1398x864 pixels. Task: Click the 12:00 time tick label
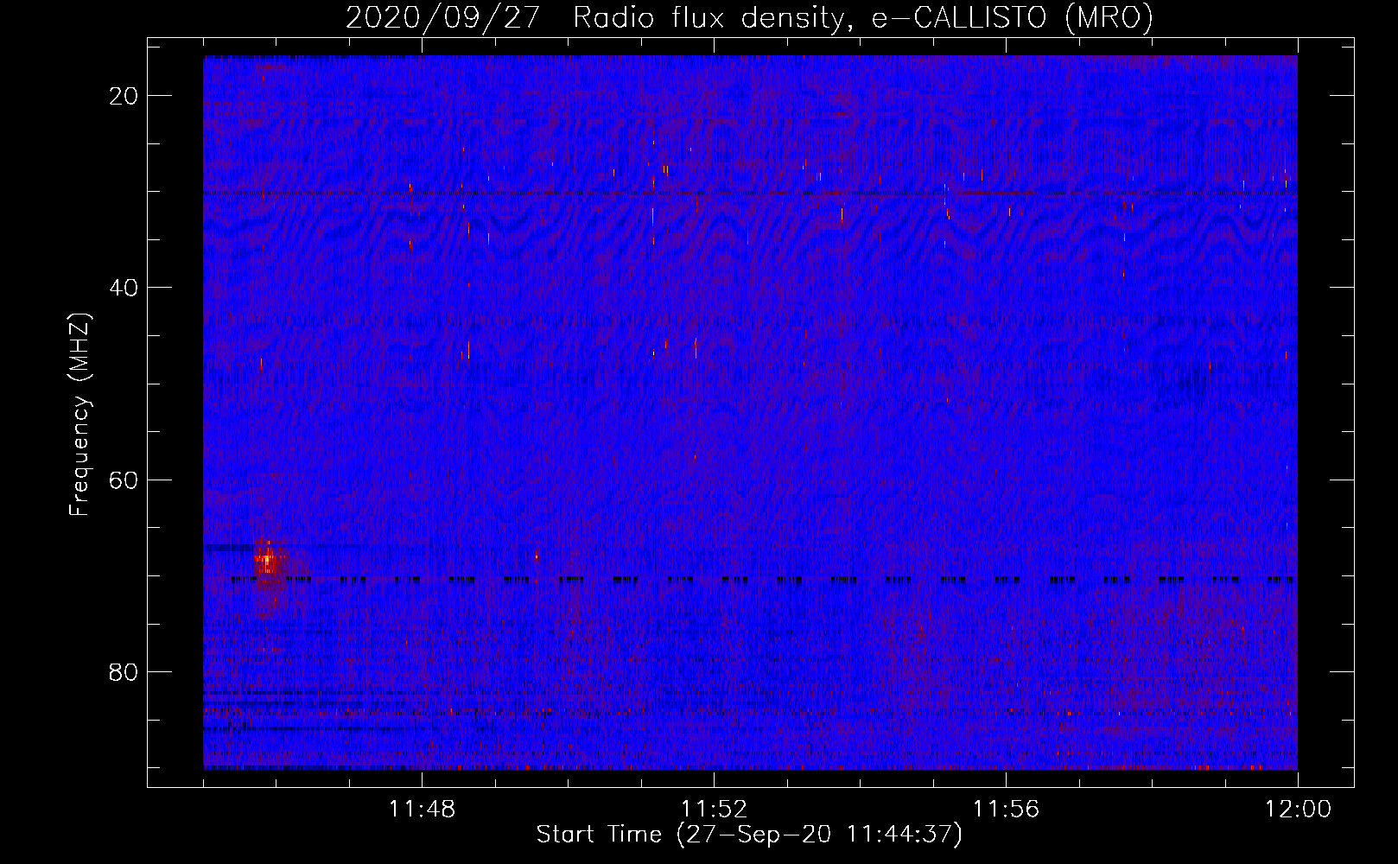click(x=1298, y=810)
